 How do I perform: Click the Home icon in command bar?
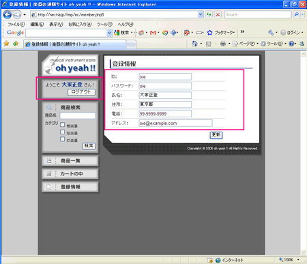pos(194,44)
